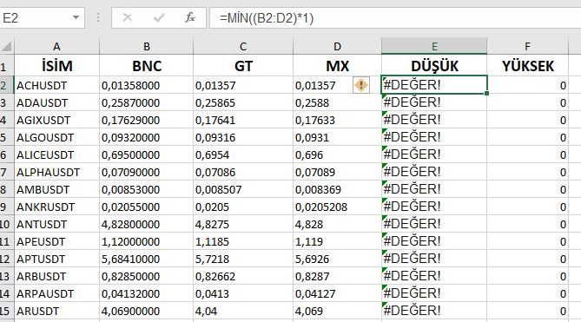
Task: Select column C header
Action: coord(243,47)
